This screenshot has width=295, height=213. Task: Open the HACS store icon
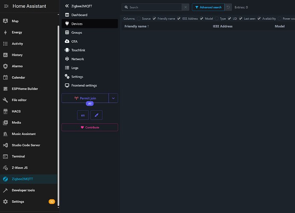(6, 111)
